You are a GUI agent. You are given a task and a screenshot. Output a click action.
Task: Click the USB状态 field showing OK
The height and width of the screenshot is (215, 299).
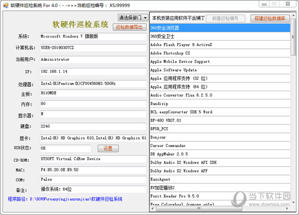(65, 149)
